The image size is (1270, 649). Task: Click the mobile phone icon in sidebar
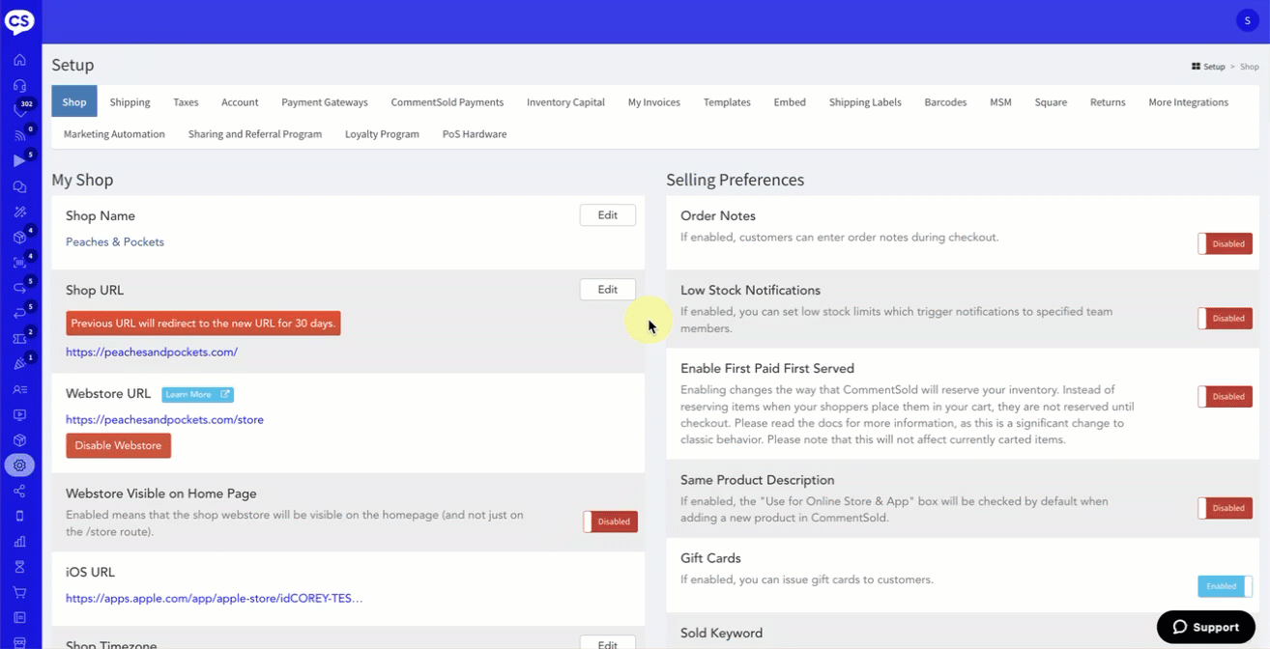19,517
